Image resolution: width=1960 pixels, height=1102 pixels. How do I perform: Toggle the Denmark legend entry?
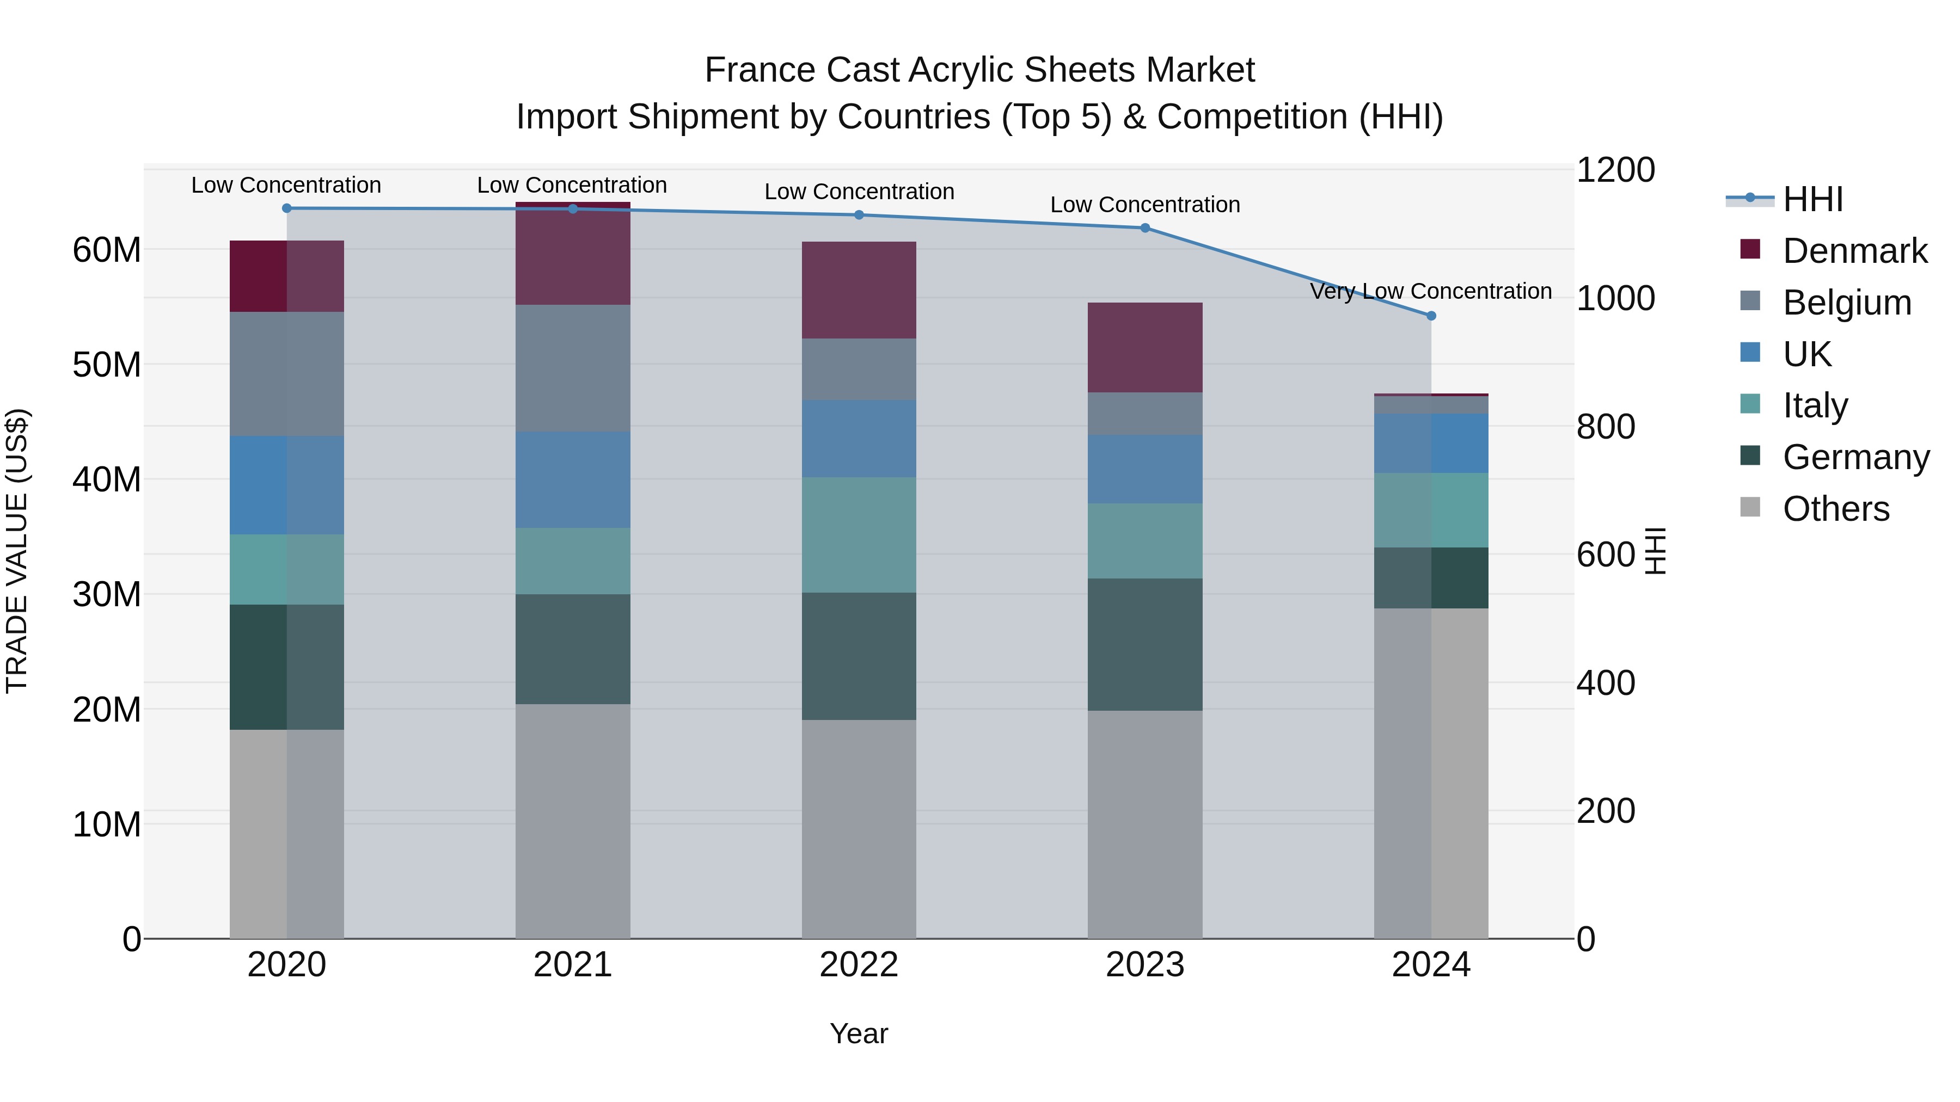click(x=1834, y=251)
